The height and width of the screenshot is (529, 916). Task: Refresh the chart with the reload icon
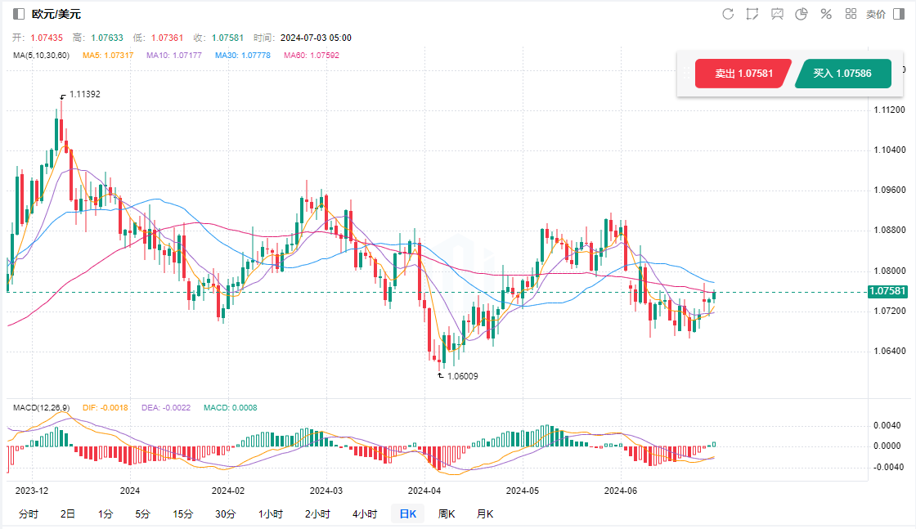point(728,14)
